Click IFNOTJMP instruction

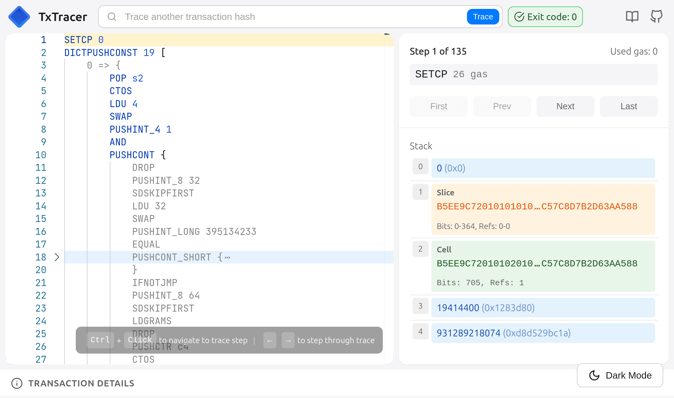pyautogui.click(x=155, y=283)
